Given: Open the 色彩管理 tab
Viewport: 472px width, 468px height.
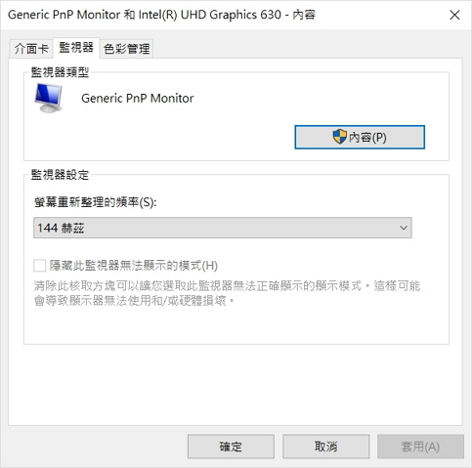Looking at the screenshot, I should click(x=126, y=49).
